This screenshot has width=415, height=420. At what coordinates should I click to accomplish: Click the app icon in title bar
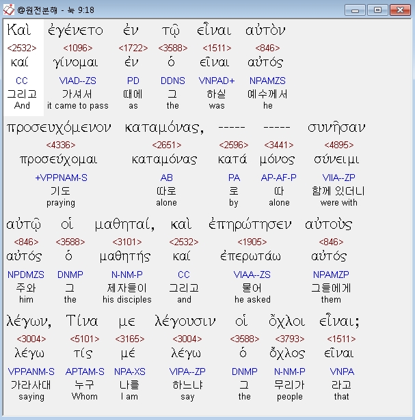(9, 10)
